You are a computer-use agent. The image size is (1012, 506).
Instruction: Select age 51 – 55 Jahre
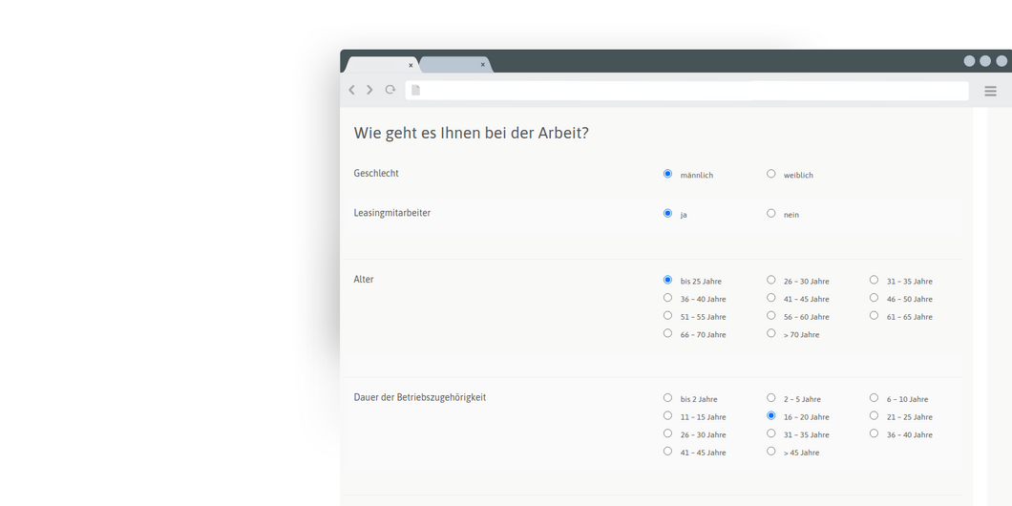click(x=667, y=315)
